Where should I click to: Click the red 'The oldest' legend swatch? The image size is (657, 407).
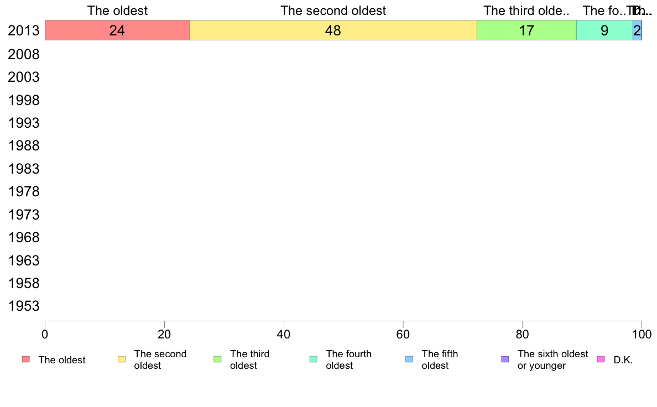pyautogui.click(x=26, y=359)
